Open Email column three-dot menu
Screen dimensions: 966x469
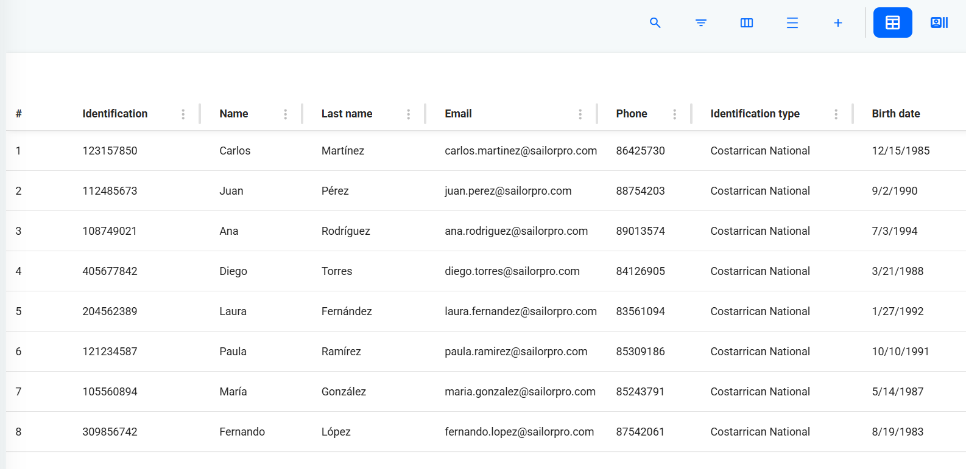580,114
